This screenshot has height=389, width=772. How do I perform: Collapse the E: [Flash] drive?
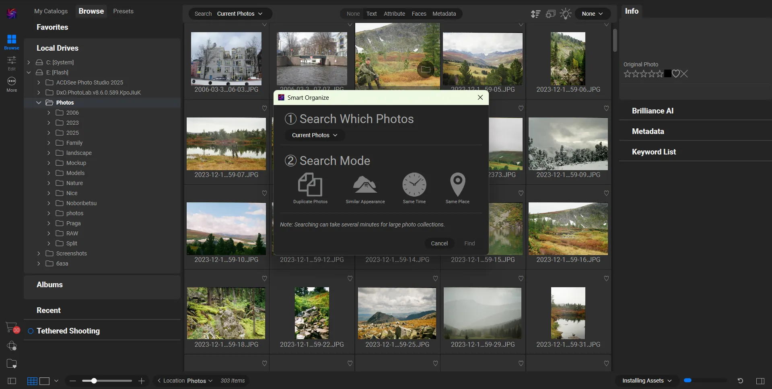pos(29,72)
